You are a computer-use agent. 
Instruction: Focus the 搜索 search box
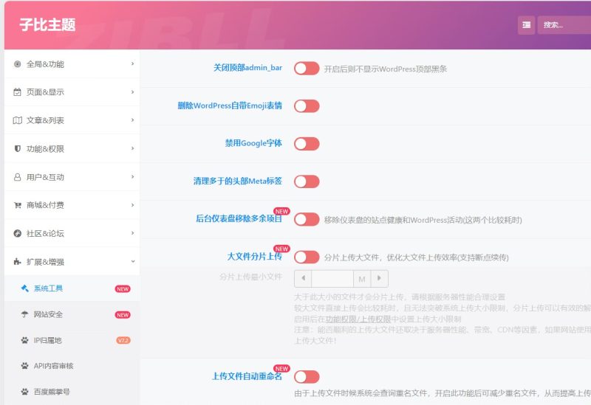(x=564, y=25)
